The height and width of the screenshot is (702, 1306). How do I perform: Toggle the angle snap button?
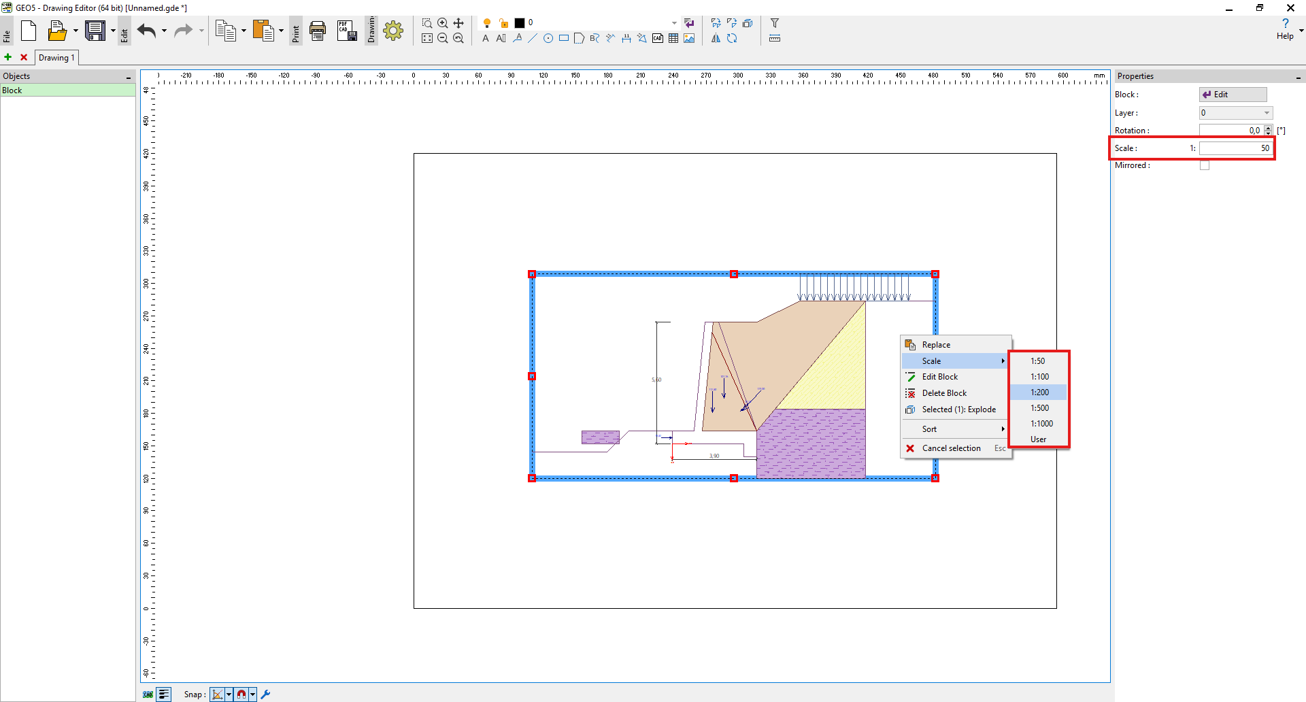[218, 695]
